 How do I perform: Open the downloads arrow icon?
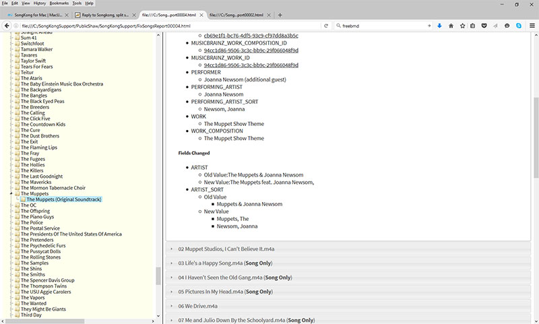[439, 26]
